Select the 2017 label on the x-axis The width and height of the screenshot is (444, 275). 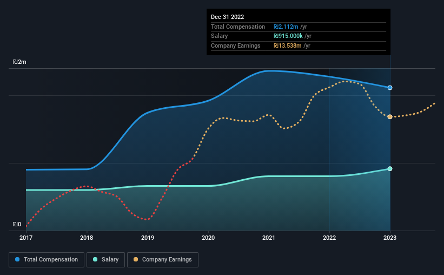click(26, 238)
